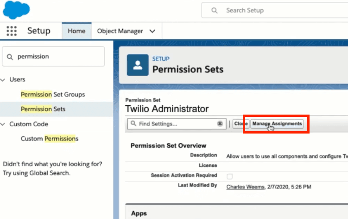This screenshot has height=219, width=348.
Task: Click the Clone button
Action: point(241,124)
